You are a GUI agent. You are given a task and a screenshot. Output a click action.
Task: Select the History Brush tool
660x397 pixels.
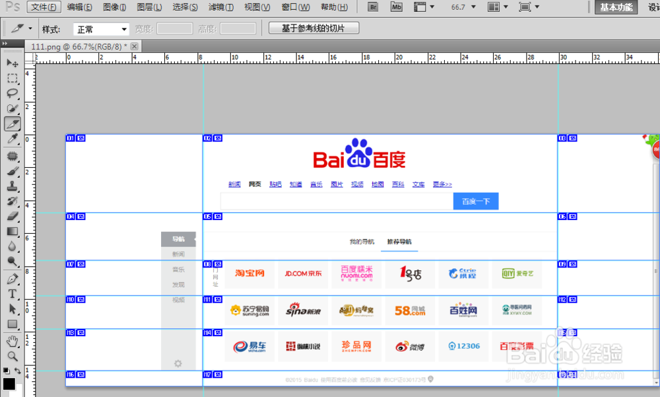(x=12, y=201)
